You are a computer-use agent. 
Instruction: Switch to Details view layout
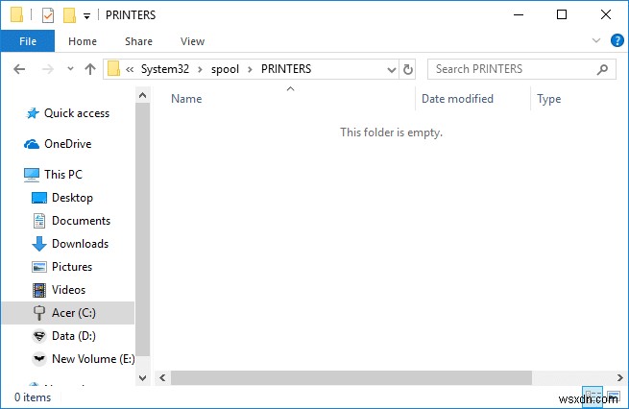[x=593, y=396]
